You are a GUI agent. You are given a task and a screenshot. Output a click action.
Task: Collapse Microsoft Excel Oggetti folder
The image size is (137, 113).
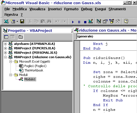(x=11, y=61)
